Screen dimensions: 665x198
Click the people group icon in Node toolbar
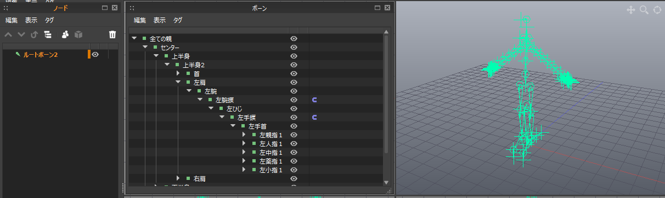65,35
